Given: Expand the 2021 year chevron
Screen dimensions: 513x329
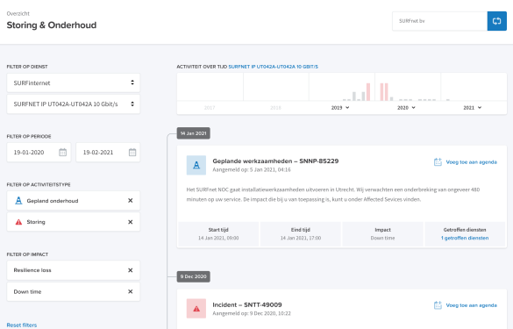Looking at the screenshot, I should [480, 107].
